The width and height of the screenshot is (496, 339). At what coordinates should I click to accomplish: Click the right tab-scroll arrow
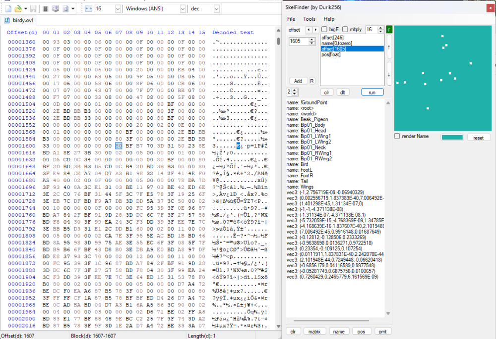click(315, 30)
